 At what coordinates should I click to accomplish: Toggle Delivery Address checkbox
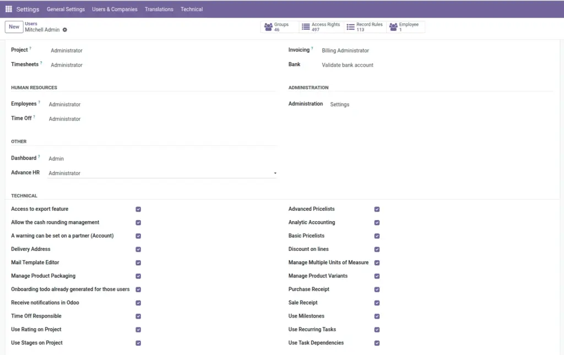(138, 249)
